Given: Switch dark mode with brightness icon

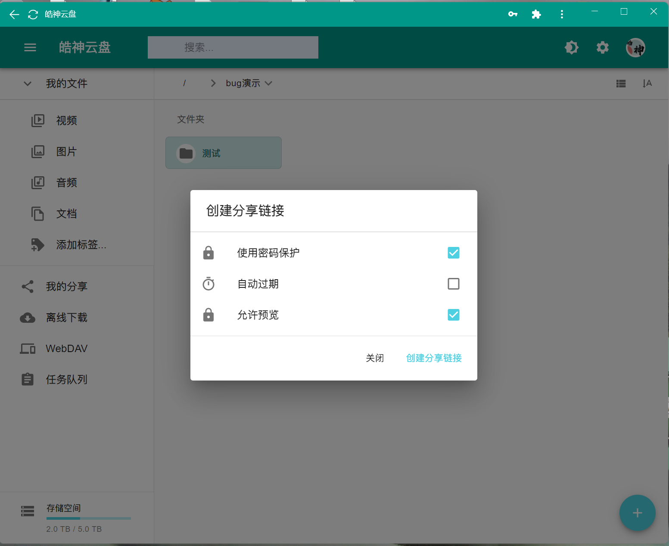Looking at the screenshot, I should (572, 47).
